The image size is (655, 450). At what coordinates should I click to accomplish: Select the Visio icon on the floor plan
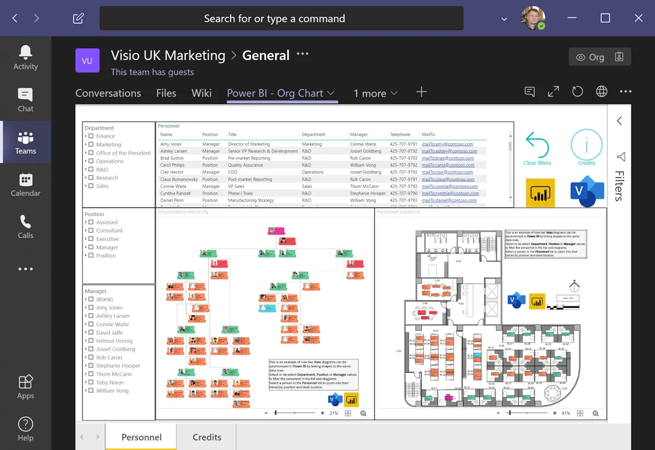tap(516, 300)
